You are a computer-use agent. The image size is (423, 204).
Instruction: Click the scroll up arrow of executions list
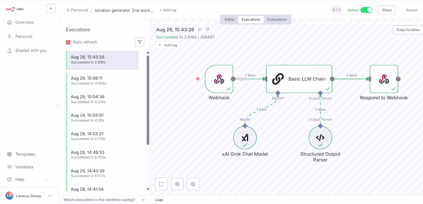(148, 53)
